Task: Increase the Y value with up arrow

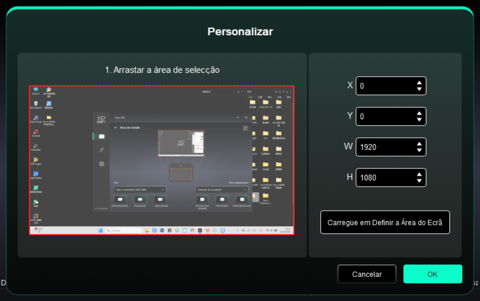Action: (419, 113)
